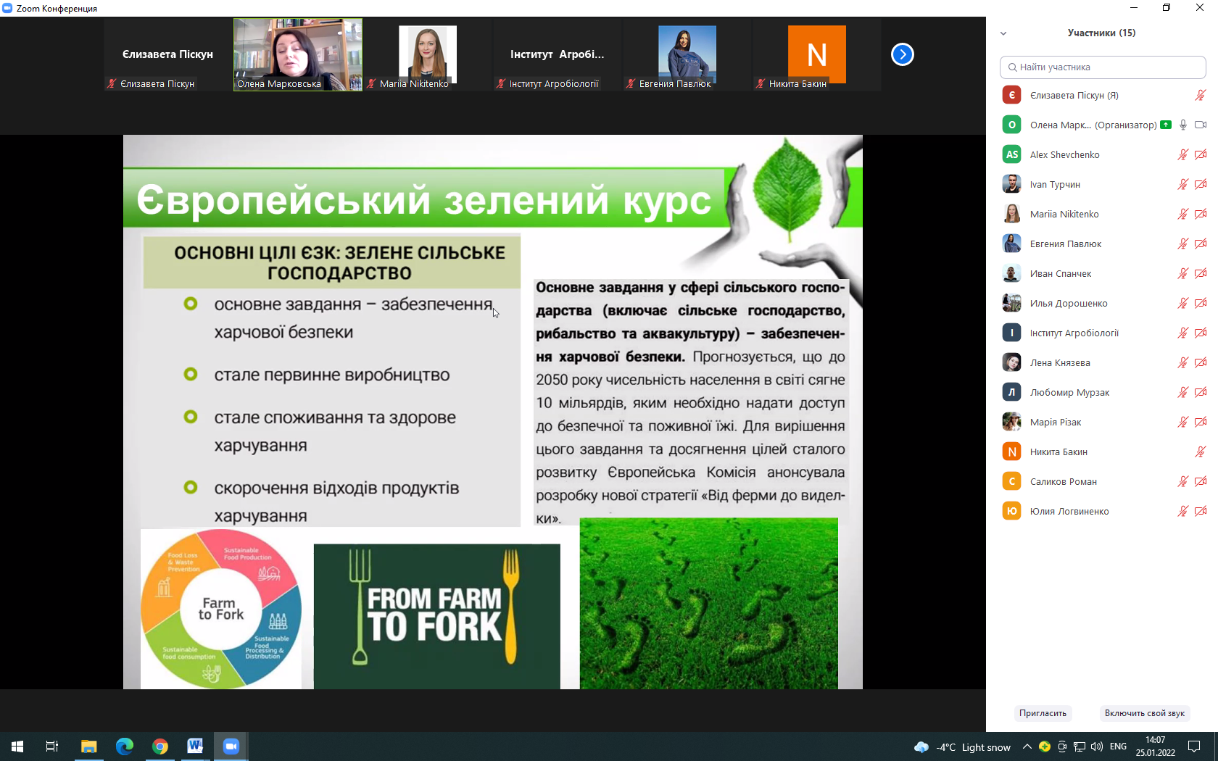Image resolution: width=1218 pixels, height=761 pixels.
Task: Click camera-off icon for Юлия Логвиненко
Action: [1201, 511]
